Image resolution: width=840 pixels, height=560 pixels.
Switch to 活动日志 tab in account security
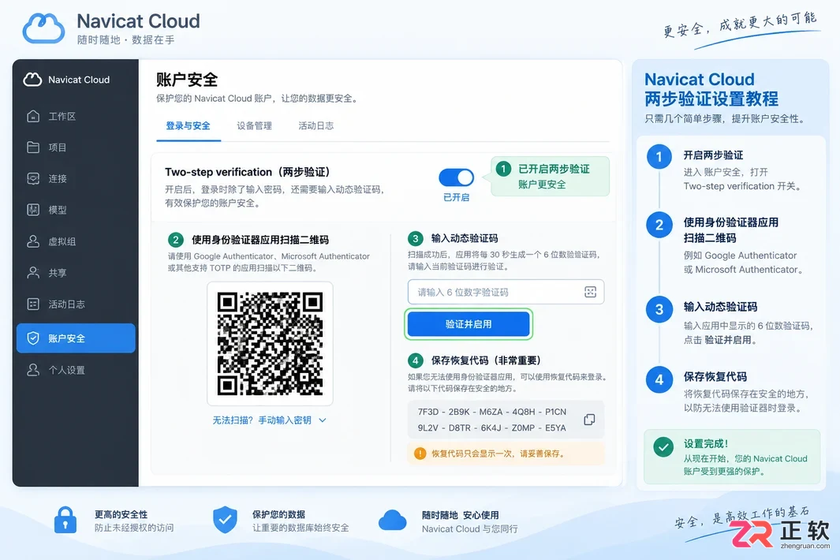pos(316,126)
